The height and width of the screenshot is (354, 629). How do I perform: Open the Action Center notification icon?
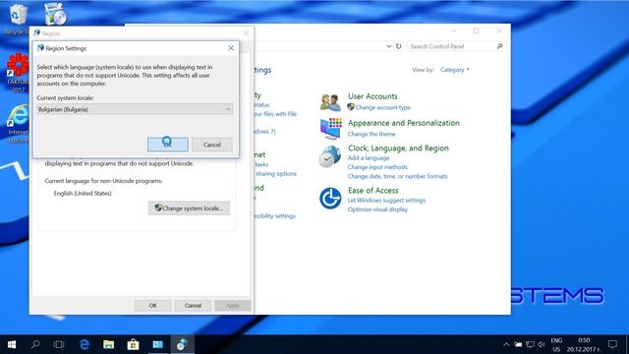coord(612,344)
